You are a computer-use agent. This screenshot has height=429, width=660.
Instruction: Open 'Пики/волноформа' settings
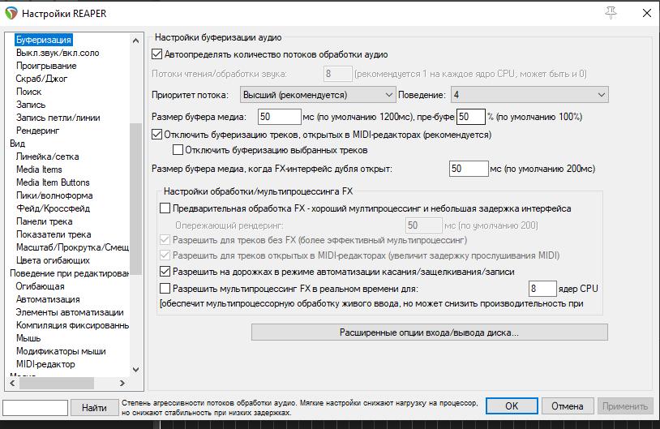tap(54, 195)
